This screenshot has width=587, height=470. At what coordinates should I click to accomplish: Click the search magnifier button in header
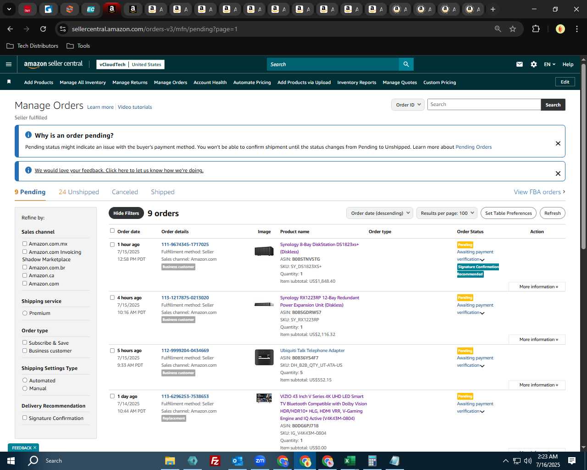(406, 64)
